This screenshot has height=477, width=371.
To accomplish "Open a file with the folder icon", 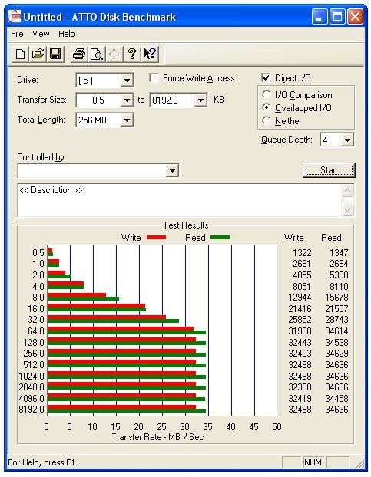I will tap(38, 54).
